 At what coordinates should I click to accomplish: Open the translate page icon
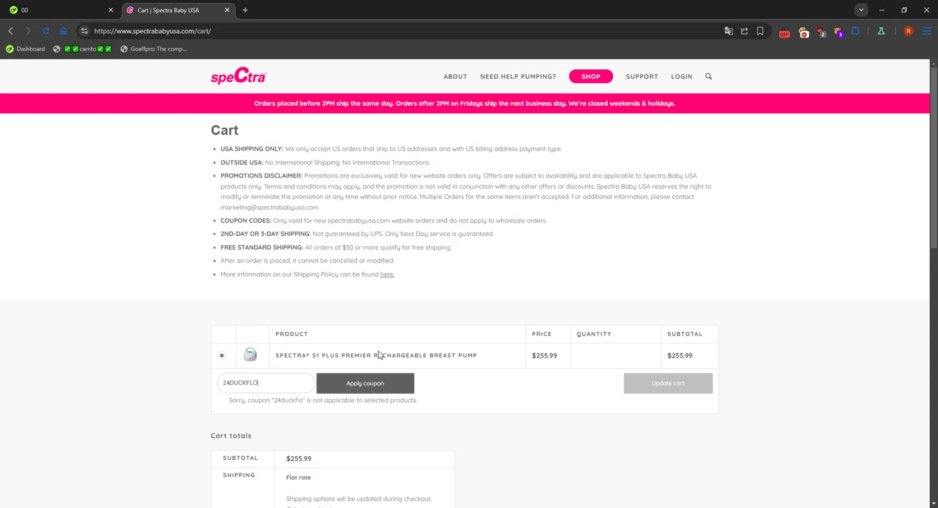[729, 31]
